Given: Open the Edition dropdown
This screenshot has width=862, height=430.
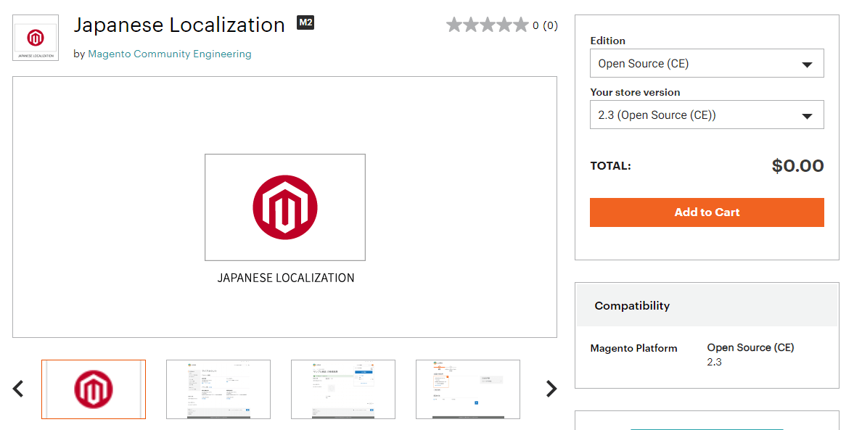Looking at the screenshot, I should tap(706, 63).
